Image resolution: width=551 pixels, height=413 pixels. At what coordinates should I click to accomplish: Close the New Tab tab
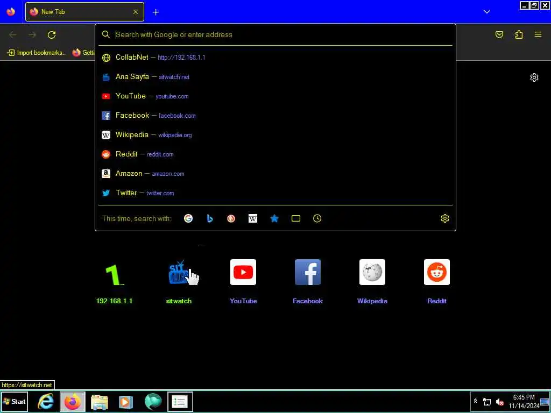click(136, 12)
